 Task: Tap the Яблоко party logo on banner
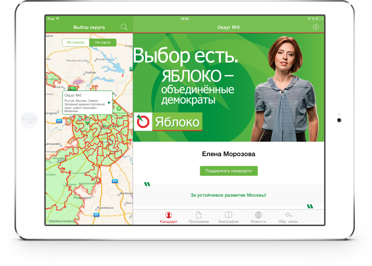tap(168, 122)
